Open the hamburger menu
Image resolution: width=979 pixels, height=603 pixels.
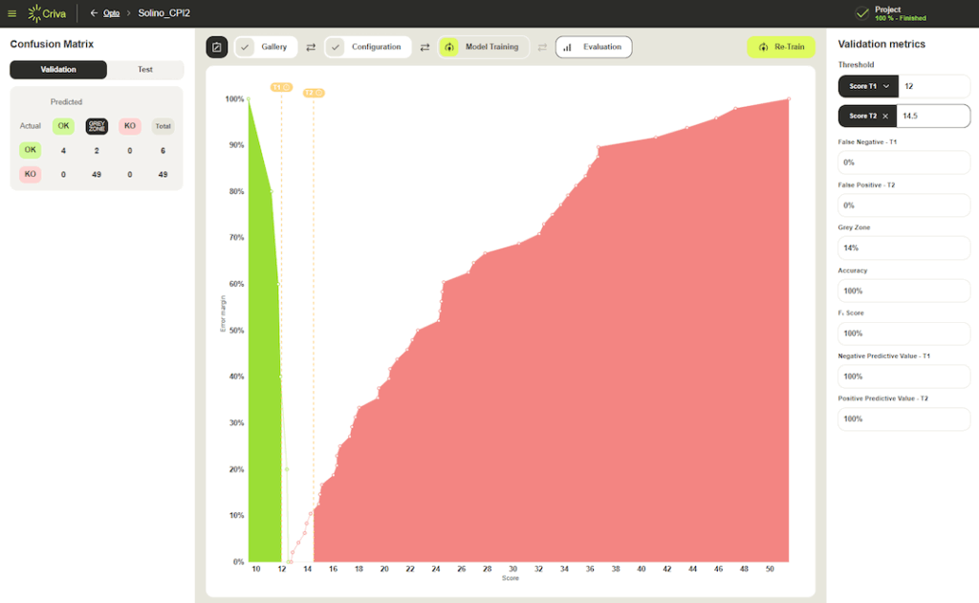point(11,13)
